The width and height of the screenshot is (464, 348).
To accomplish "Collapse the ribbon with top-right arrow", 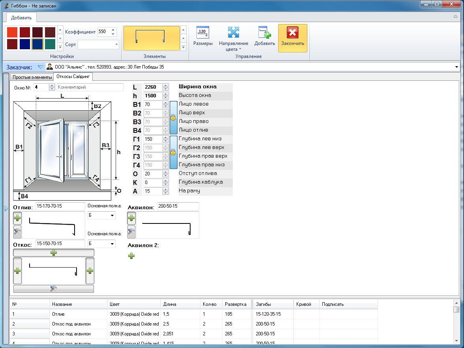I will pyautogui.click(x=455, y=17).
